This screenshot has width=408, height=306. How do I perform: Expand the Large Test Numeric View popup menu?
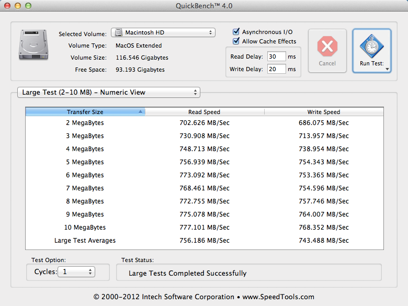point(109,93)
